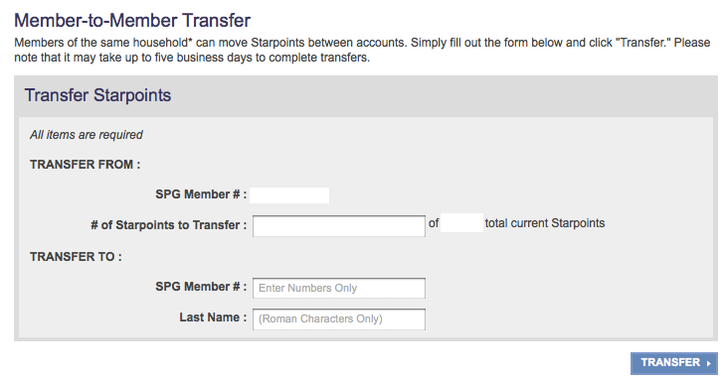Screen dimensions: 724x380
Task: Click the word 'of' after the Starpoints field
Action: tap(434, 223)
